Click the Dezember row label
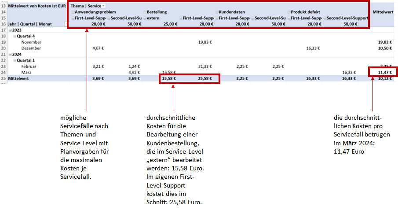 pos(31,48)
